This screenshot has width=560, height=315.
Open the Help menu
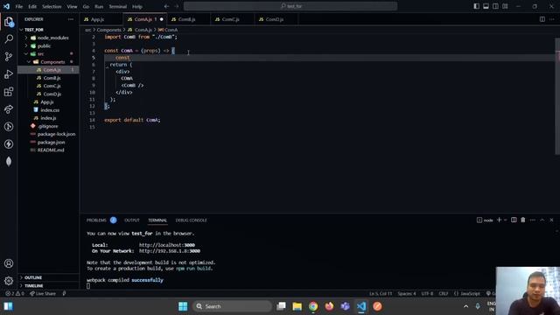(x=137, y=6)
